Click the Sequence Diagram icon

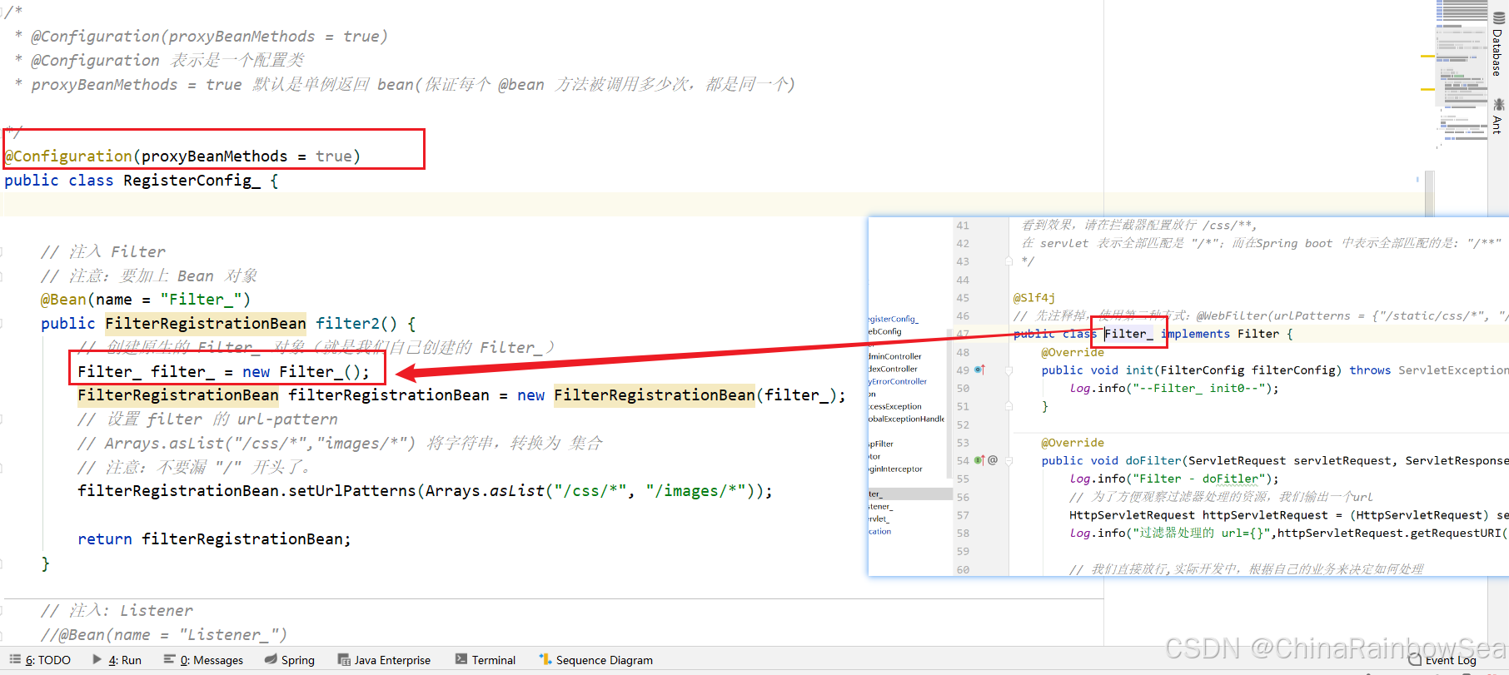pos(545,659)
